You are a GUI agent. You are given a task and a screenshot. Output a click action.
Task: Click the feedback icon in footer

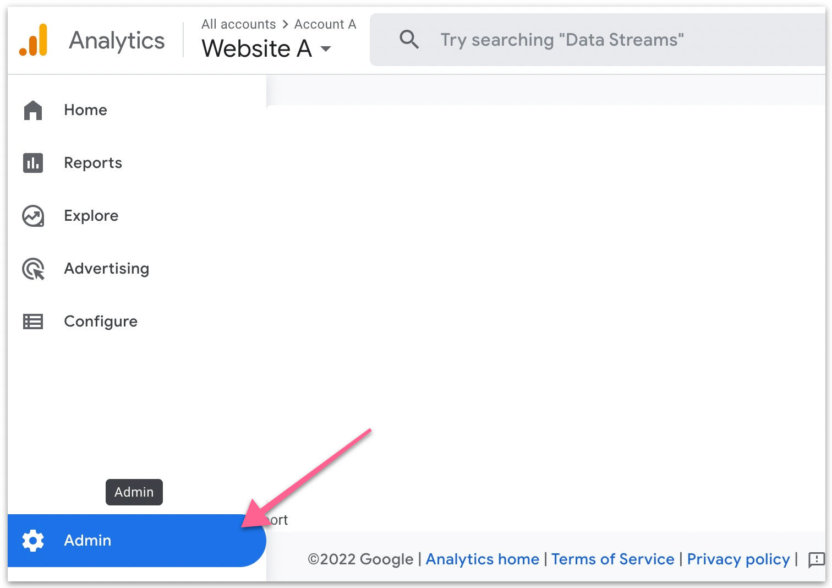816,560
